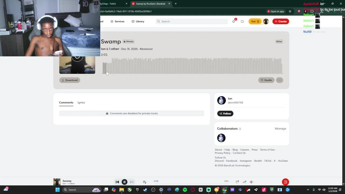Open Ion's profile picture
Screen dimensions: 345x194
coord(221,100)
